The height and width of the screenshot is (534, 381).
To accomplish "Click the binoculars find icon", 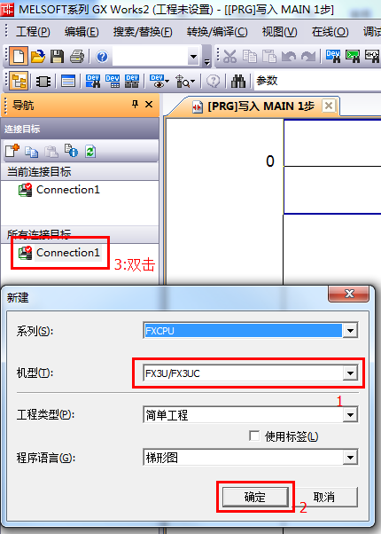I will [x=238, y=82].
